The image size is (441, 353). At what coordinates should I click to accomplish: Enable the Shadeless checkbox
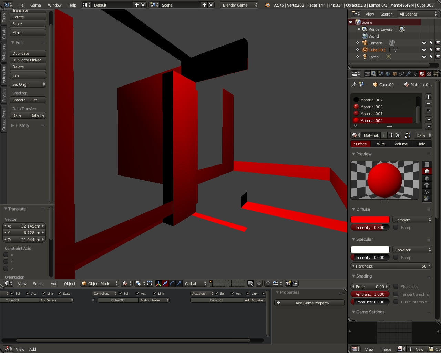(396, 286)
